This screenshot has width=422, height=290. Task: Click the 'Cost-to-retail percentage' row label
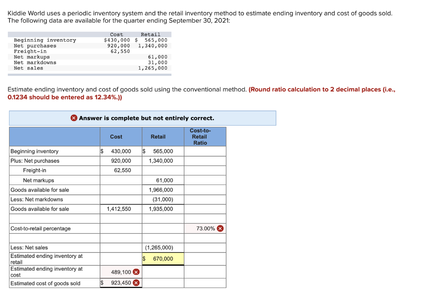(x=40, y=228)
